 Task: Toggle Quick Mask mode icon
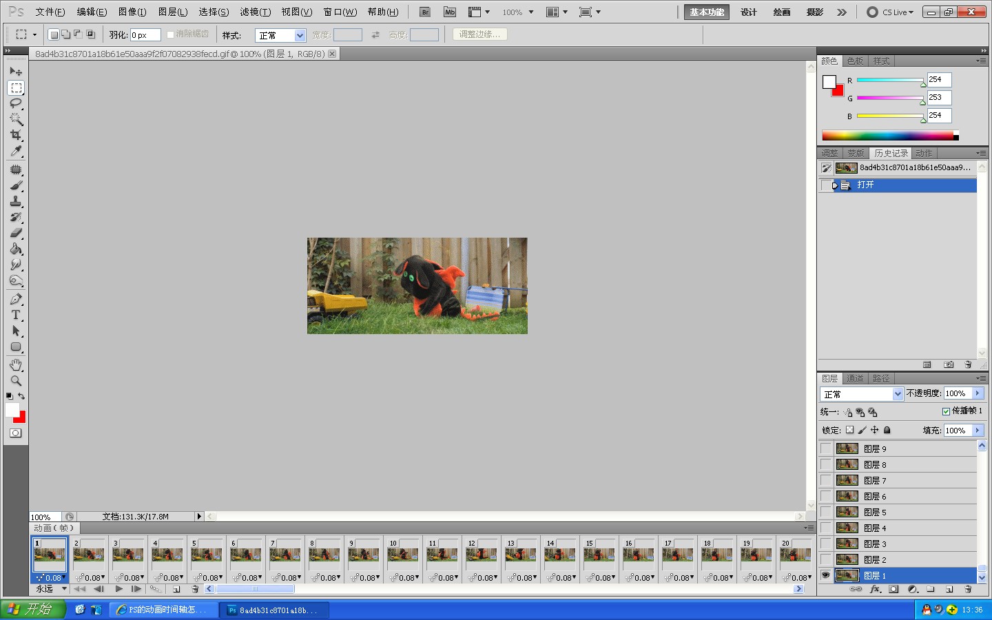(15, 433)
